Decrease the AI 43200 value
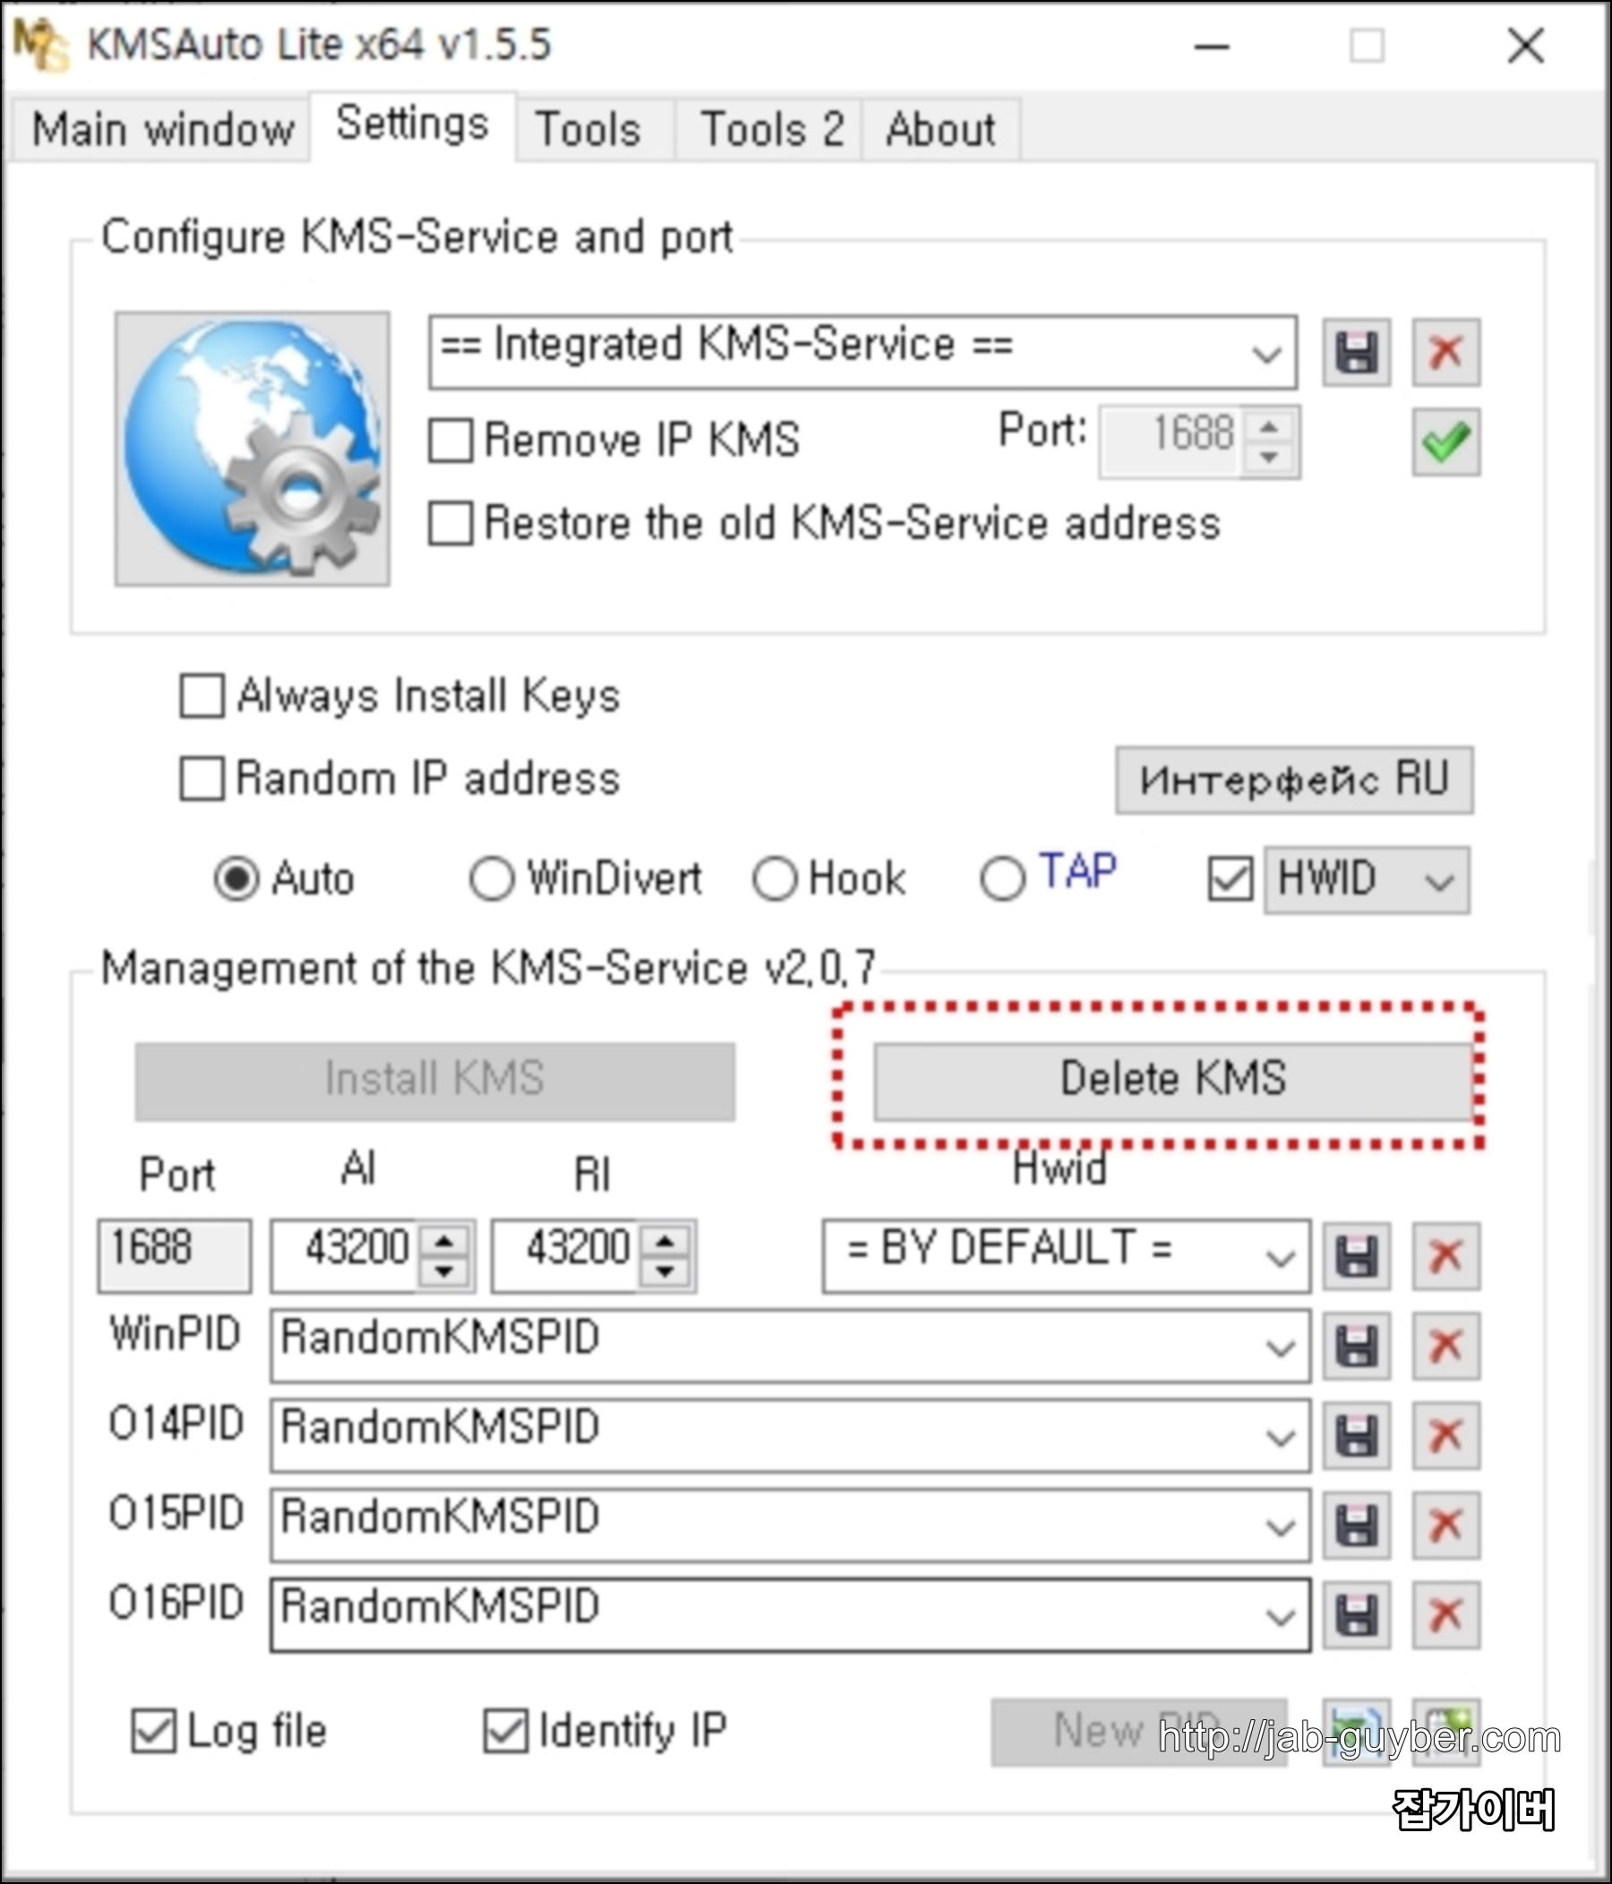 coord(444,1272)
